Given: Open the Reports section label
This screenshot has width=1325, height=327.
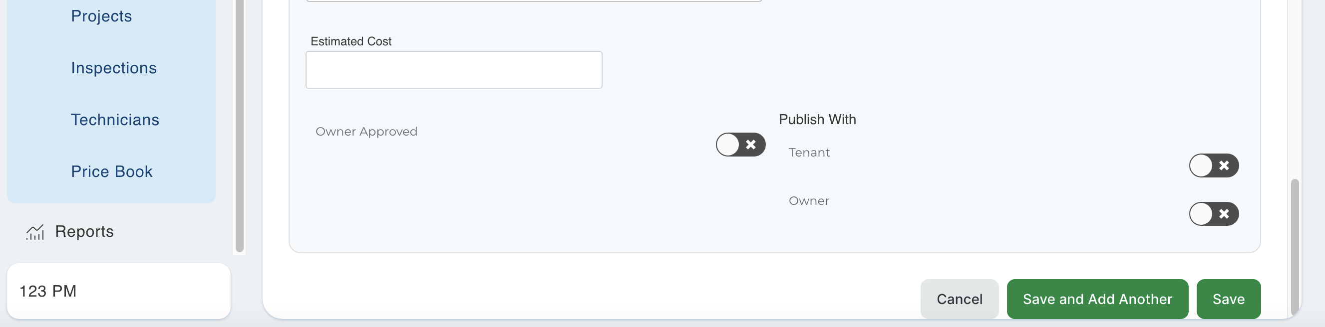Looking at the screenshot, I should point(84,232).
